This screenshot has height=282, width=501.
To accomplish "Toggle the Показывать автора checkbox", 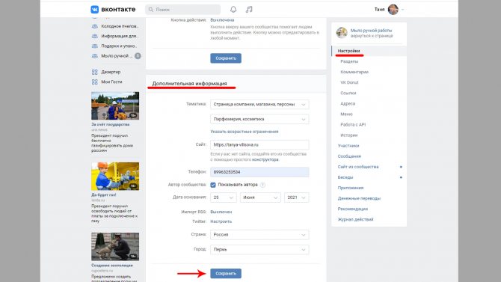I will click(x=213, y=185).
